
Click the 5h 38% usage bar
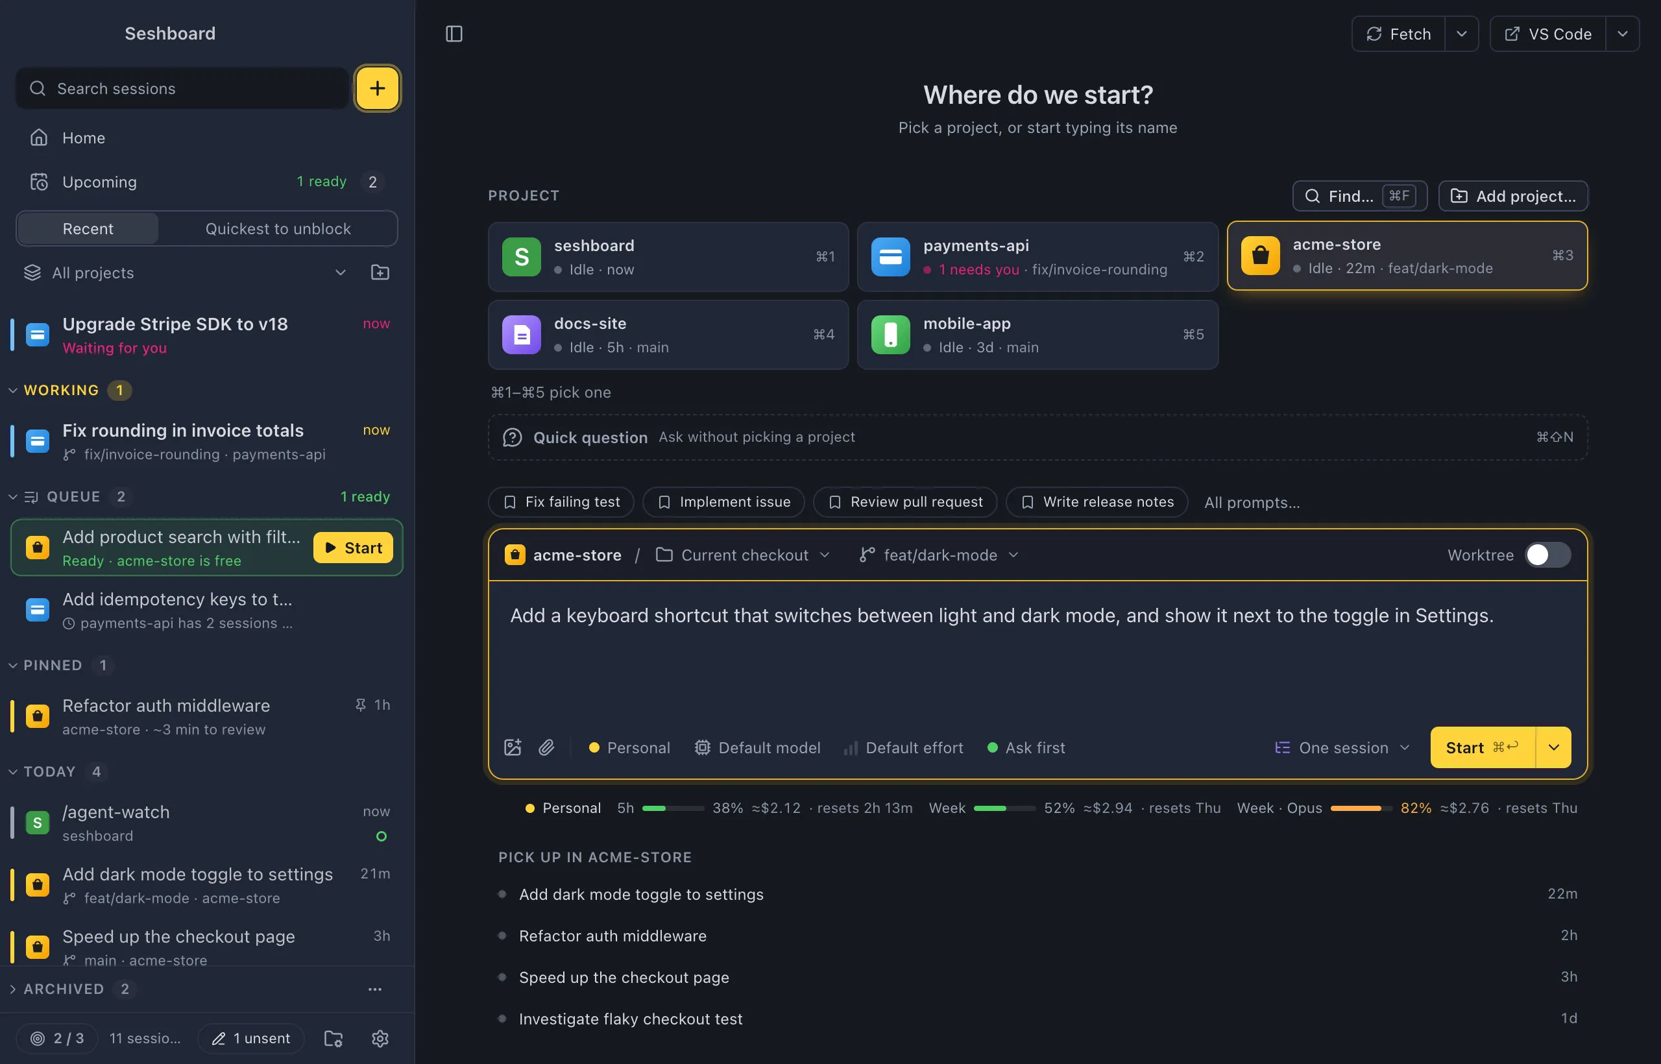click(673, 808)
